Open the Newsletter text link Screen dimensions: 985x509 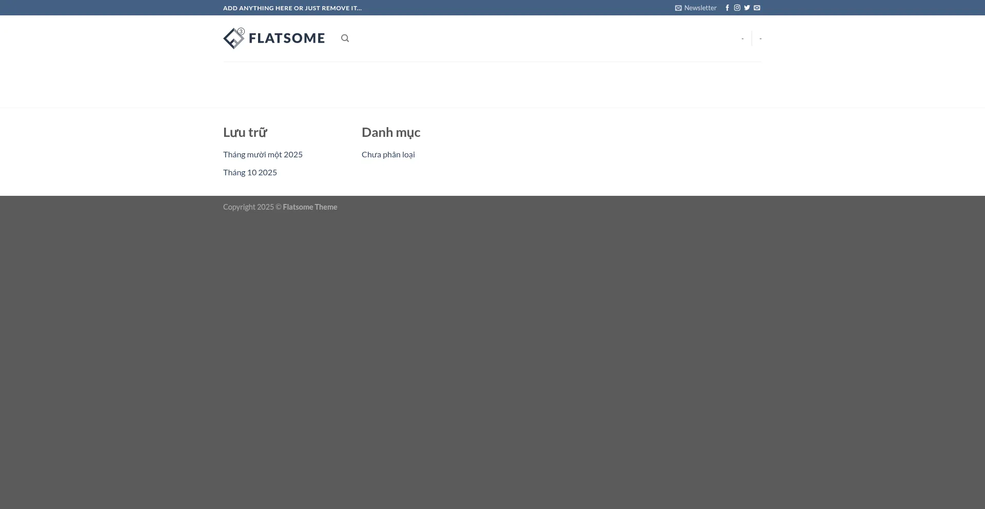point(700,8)
